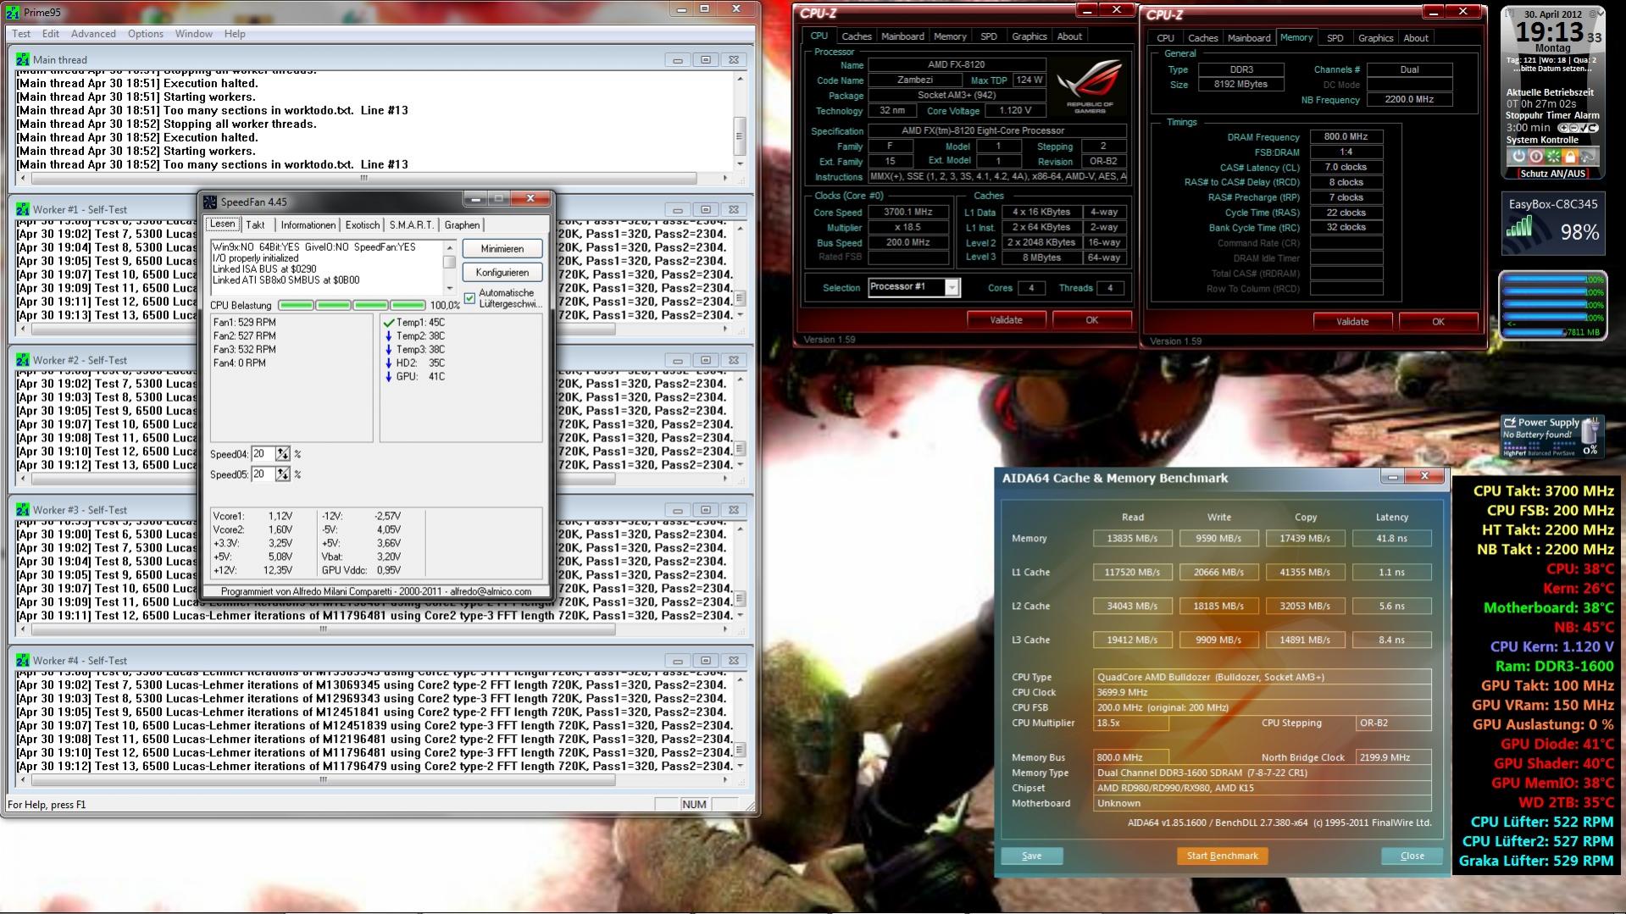The image size is (1626, 914).
Task: Click the battery plug icon in Power Supply gadget
Action: click(1590, 429)
